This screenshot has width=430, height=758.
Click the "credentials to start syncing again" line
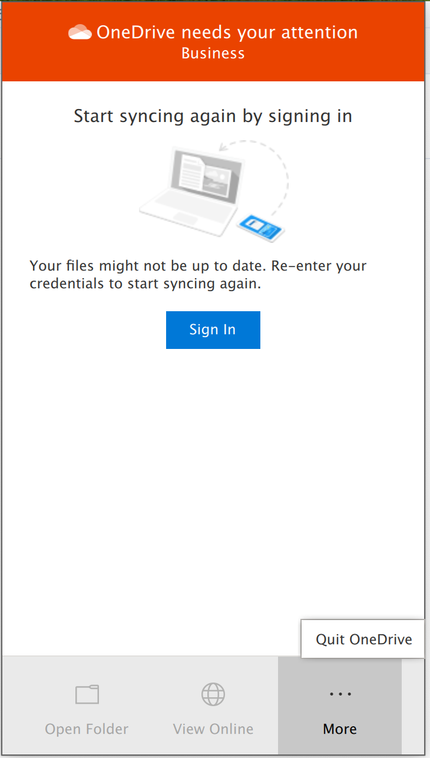coord(145,284)
